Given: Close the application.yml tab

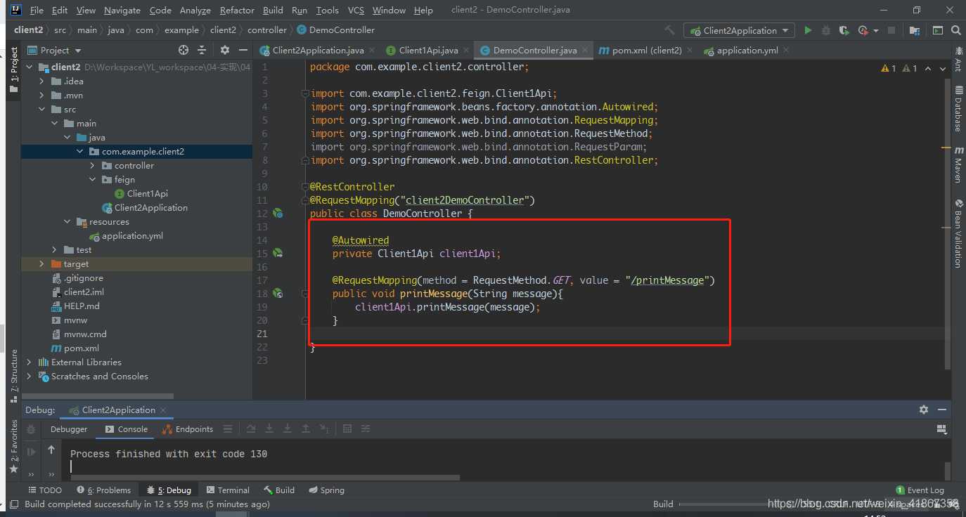Looking at the screenshot, I should 786,50.
